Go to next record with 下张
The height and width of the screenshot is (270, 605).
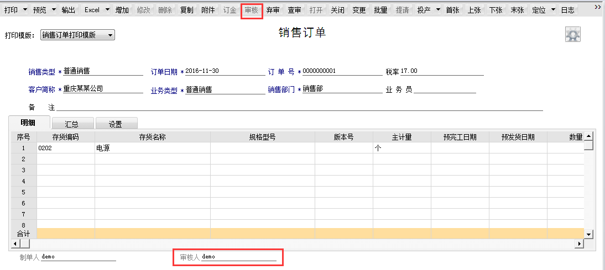[x=496, y=10]
